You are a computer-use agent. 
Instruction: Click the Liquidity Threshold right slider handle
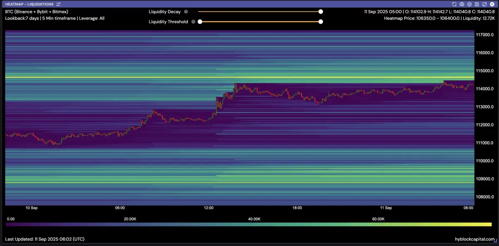(x=321, y=22)
